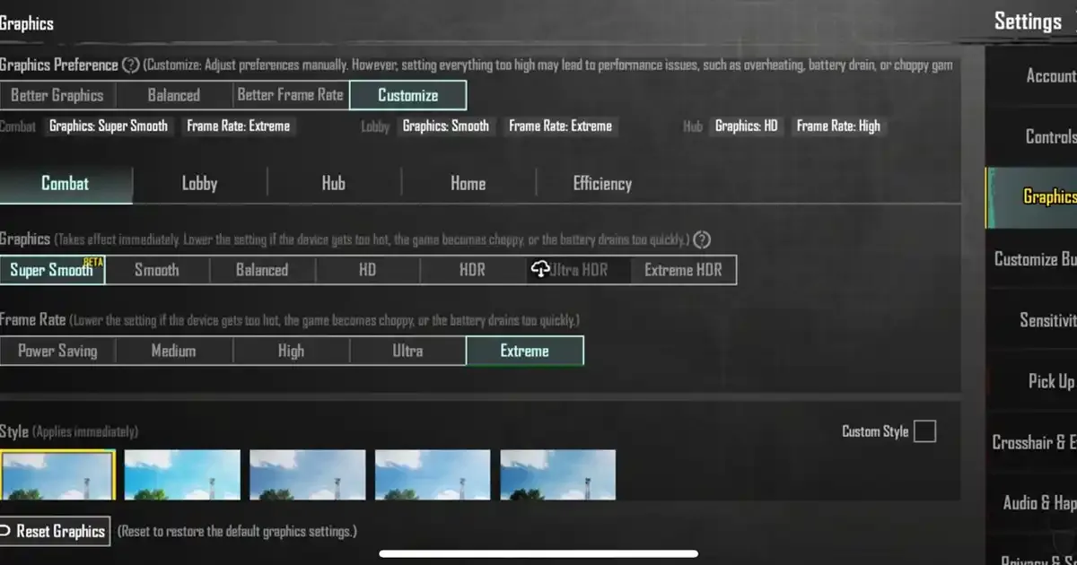Open the Efficiency tab
This screenshot has width=1077, height=565.
point(602,184)
